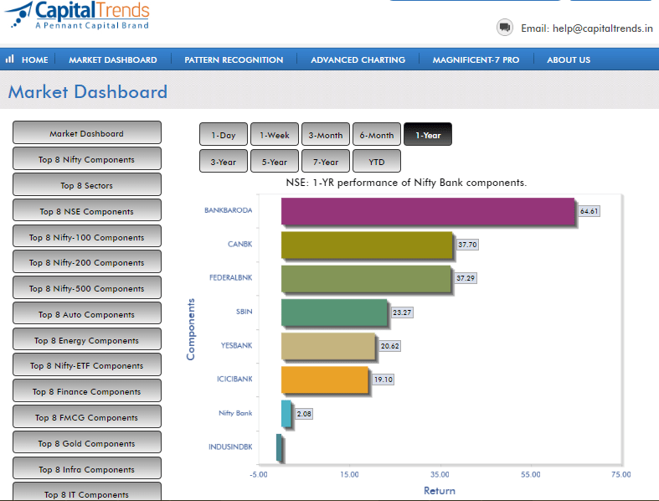This screenshot has height=501, width=659.
Task: Select Top 8 Nifty Components button
Action: [x=87, y=159]
